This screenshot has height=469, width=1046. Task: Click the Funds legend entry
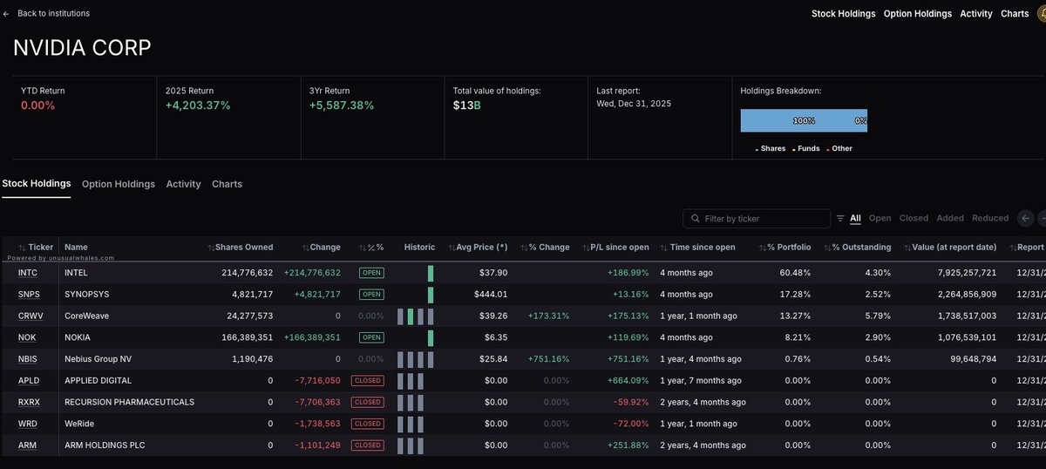click(x=806, y=148)
